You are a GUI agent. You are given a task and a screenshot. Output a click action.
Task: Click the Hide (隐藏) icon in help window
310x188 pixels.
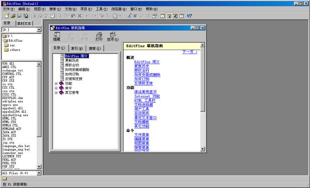57,37
